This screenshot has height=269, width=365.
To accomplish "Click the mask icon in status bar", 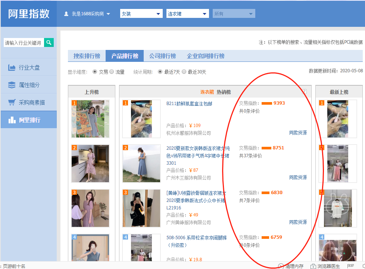I will click(350, 266).
